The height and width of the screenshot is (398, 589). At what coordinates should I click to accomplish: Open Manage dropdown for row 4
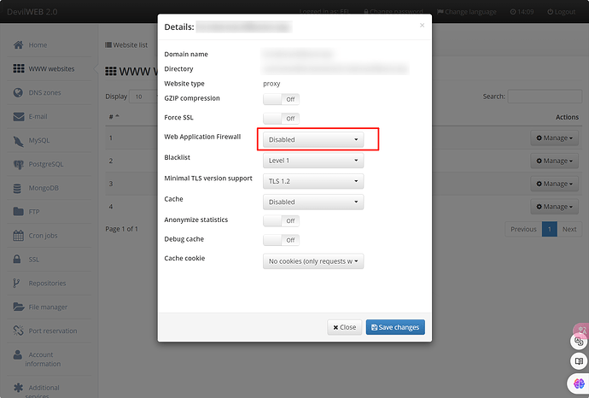554,207
